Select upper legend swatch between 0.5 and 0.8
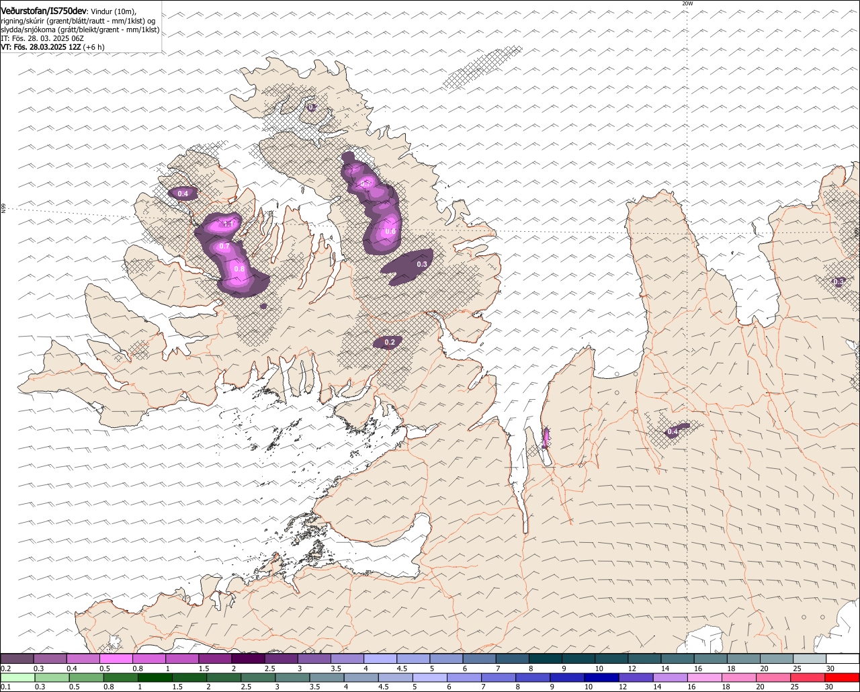This screenshot has width=860, height=692. pos(116,658)
